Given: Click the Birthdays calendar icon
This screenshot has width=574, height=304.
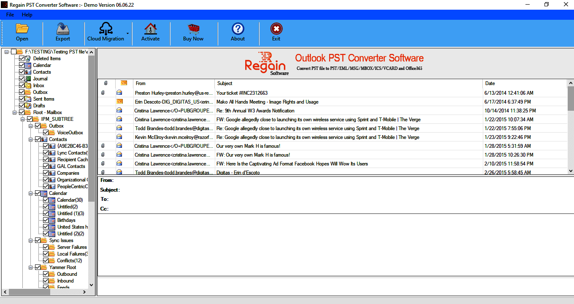Looking at the screenshot, I should (x=52, y=220).
